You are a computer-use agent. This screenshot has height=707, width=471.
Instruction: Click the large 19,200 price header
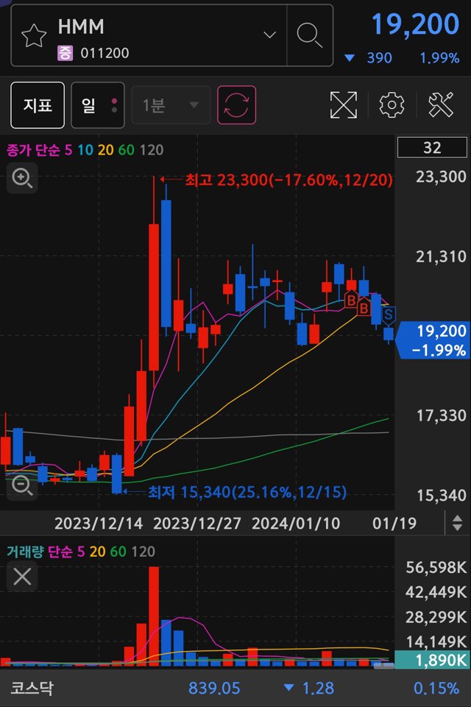(x=415, y=24)
